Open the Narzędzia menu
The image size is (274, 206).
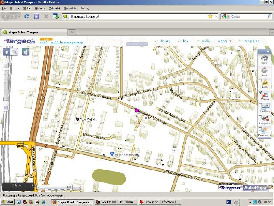[70, 8]
